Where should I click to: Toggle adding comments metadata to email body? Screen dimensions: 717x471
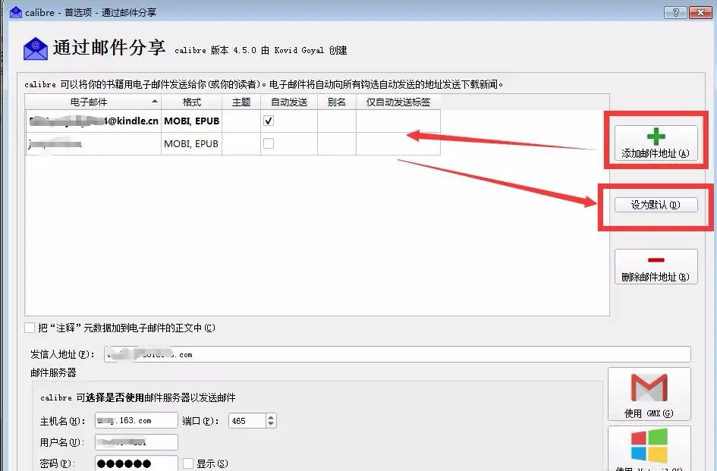30,328
